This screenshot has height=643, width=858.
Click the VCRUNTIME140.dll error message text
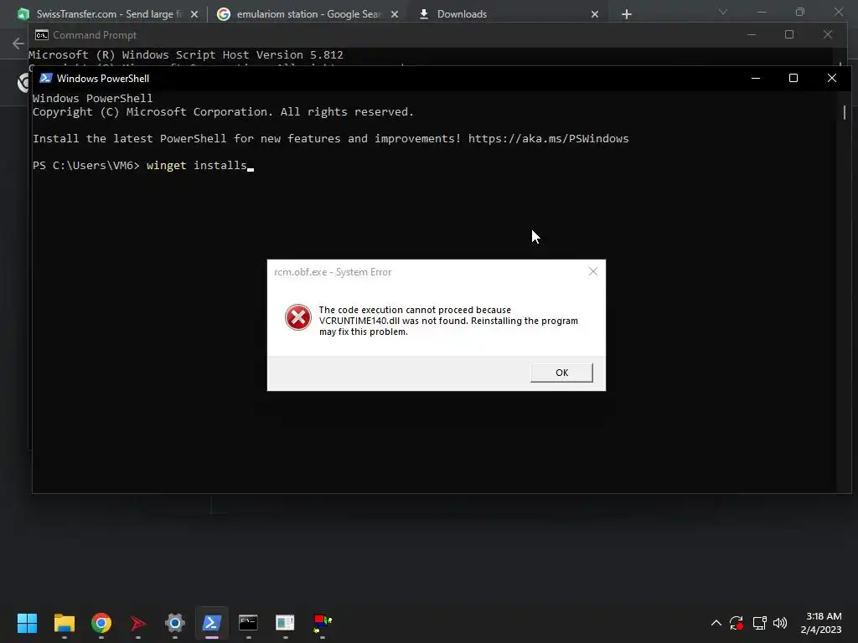coord(448,321)
